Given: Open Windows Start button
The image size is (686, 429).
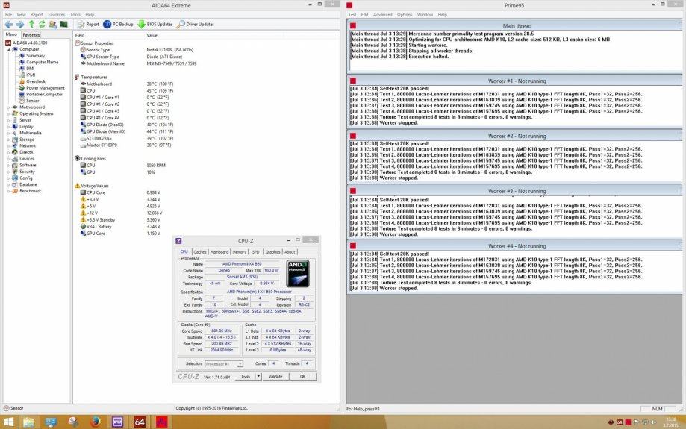Looking at the screenshot, I should coord(8,422).
